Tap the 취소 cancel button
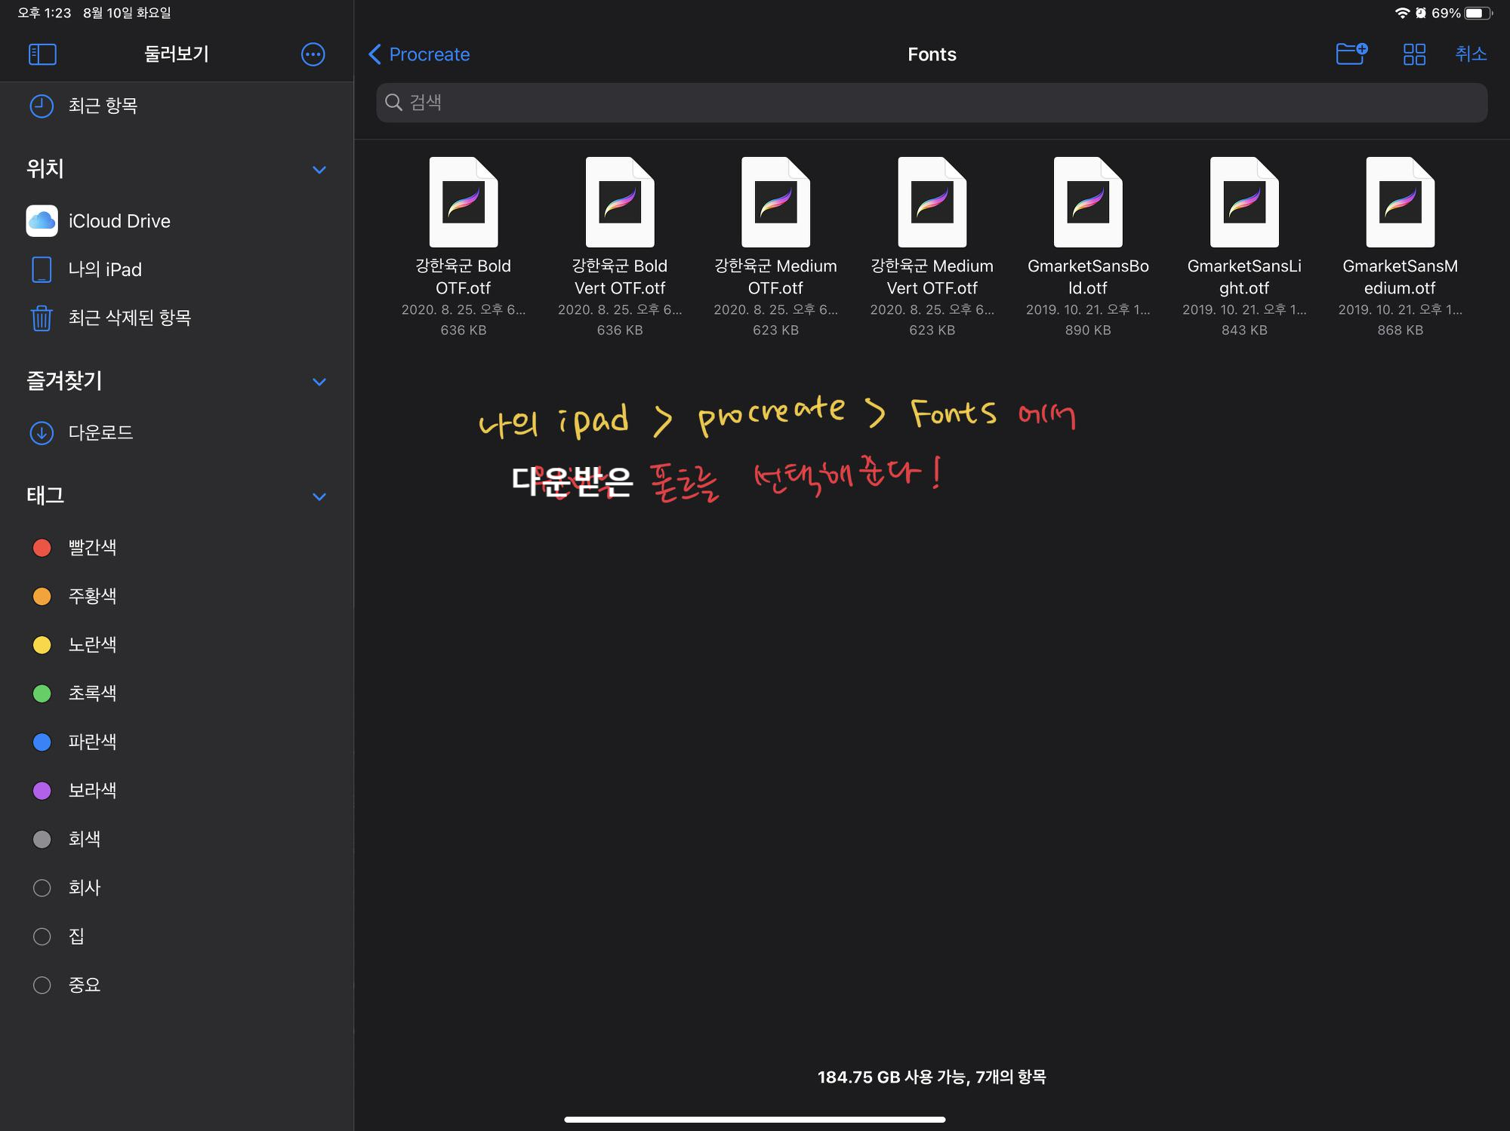The image size is (1510, 1131). pos(1471,54)
